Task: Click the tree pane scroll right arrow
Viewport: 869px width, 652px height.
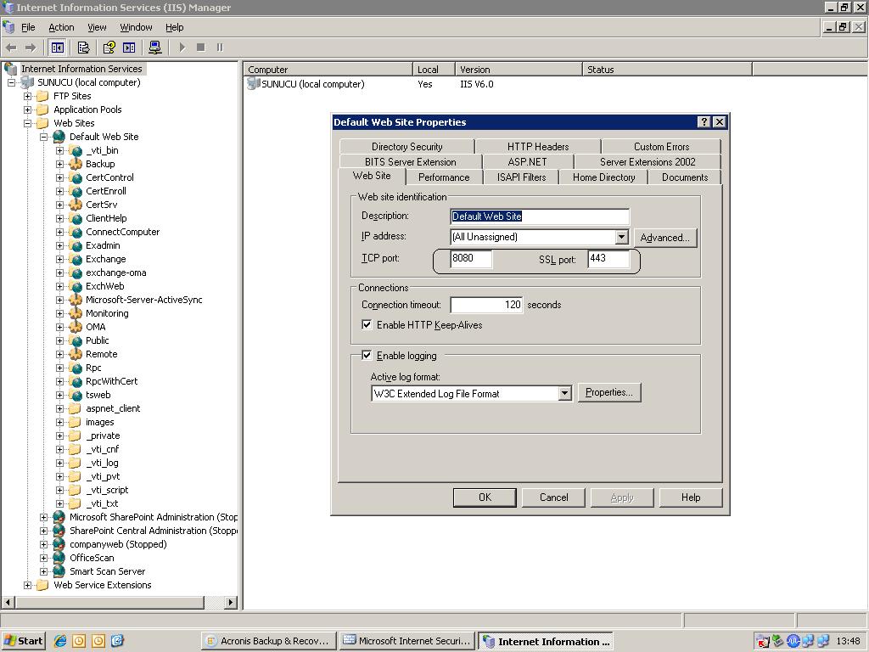Action: pos(231,602)
